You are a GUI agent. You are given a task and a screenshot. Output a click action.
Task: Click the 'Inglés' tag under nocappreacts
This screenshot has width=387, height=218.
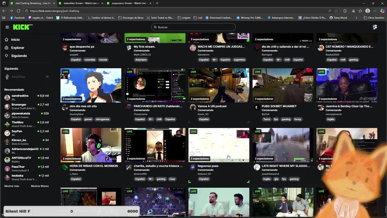pos(331,119)
